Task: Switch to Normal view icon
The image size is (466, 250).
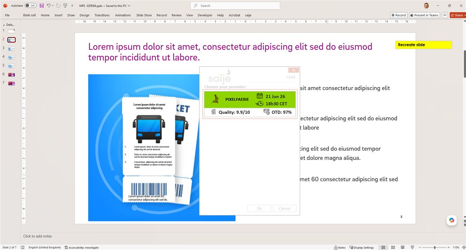Action: click(x=383, y=247)
